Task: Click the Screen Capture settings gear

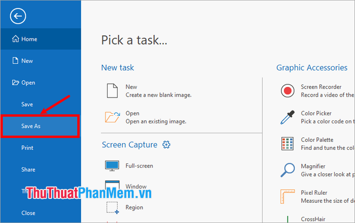Action: (166, 145)
